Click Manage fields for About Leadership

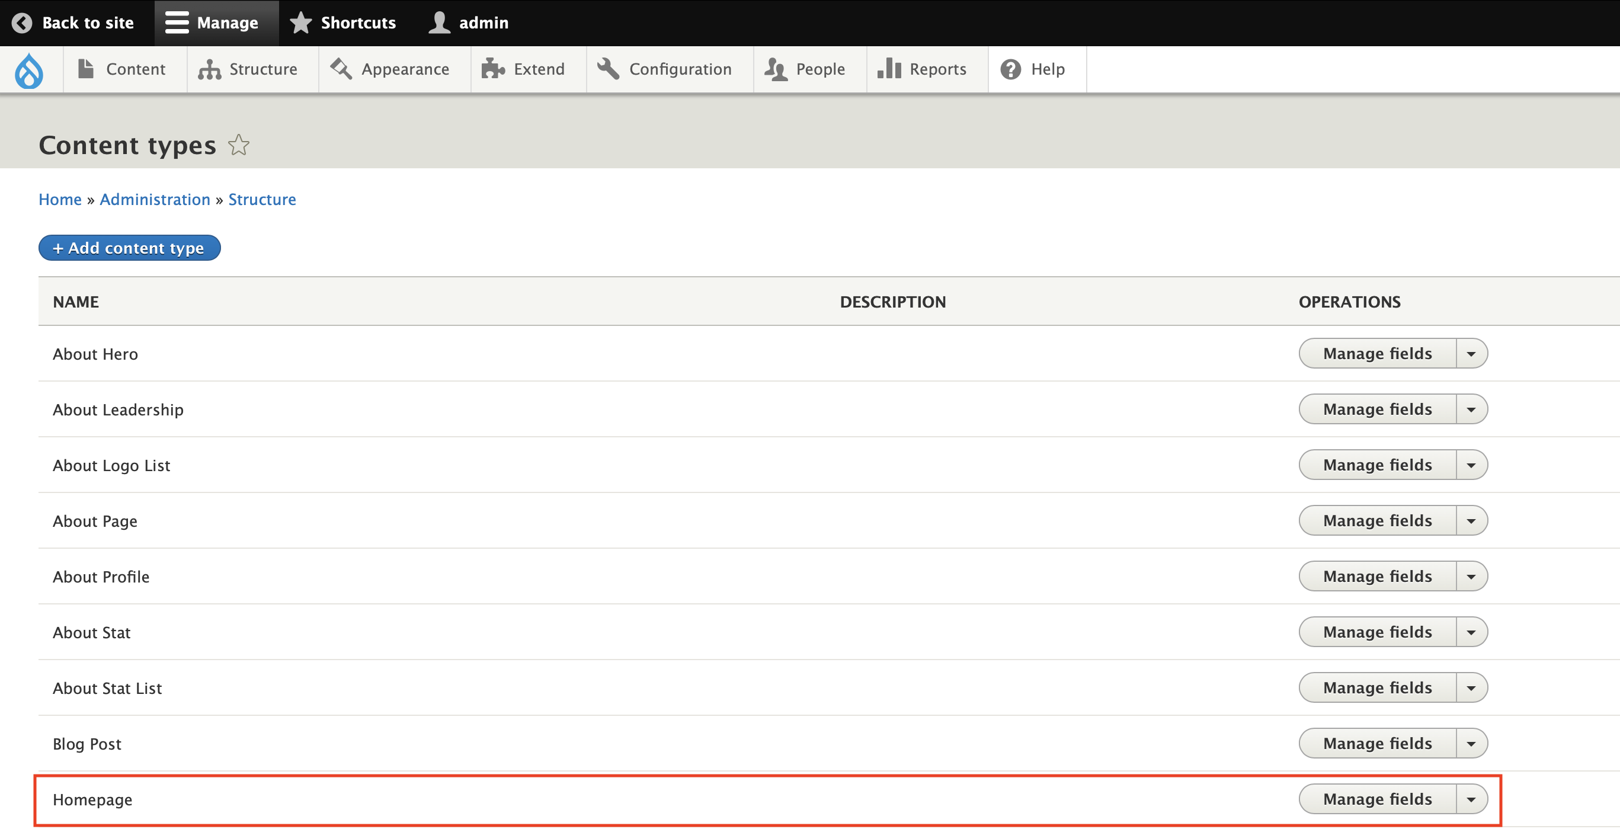(1377, 409)
